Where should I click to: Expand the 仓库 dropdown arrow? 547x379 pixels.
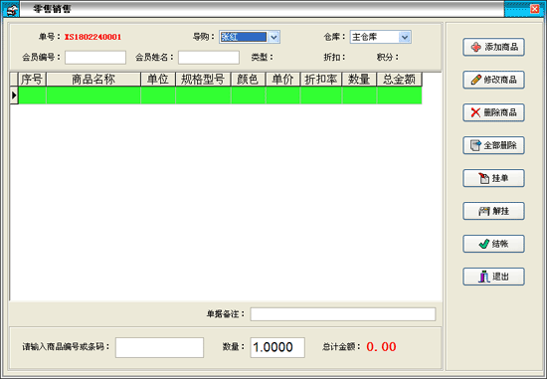[405, 37]
